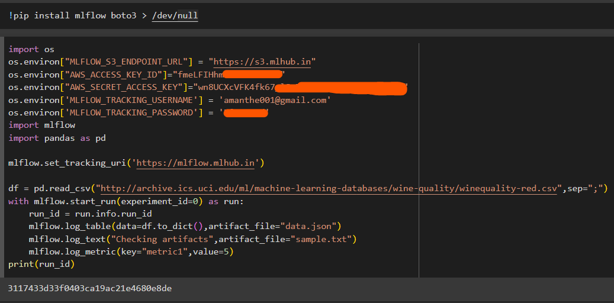Click the "sample.txt" artifact file string
The height and width of the screenshot is (303, 614).
(x=322, y=239)
